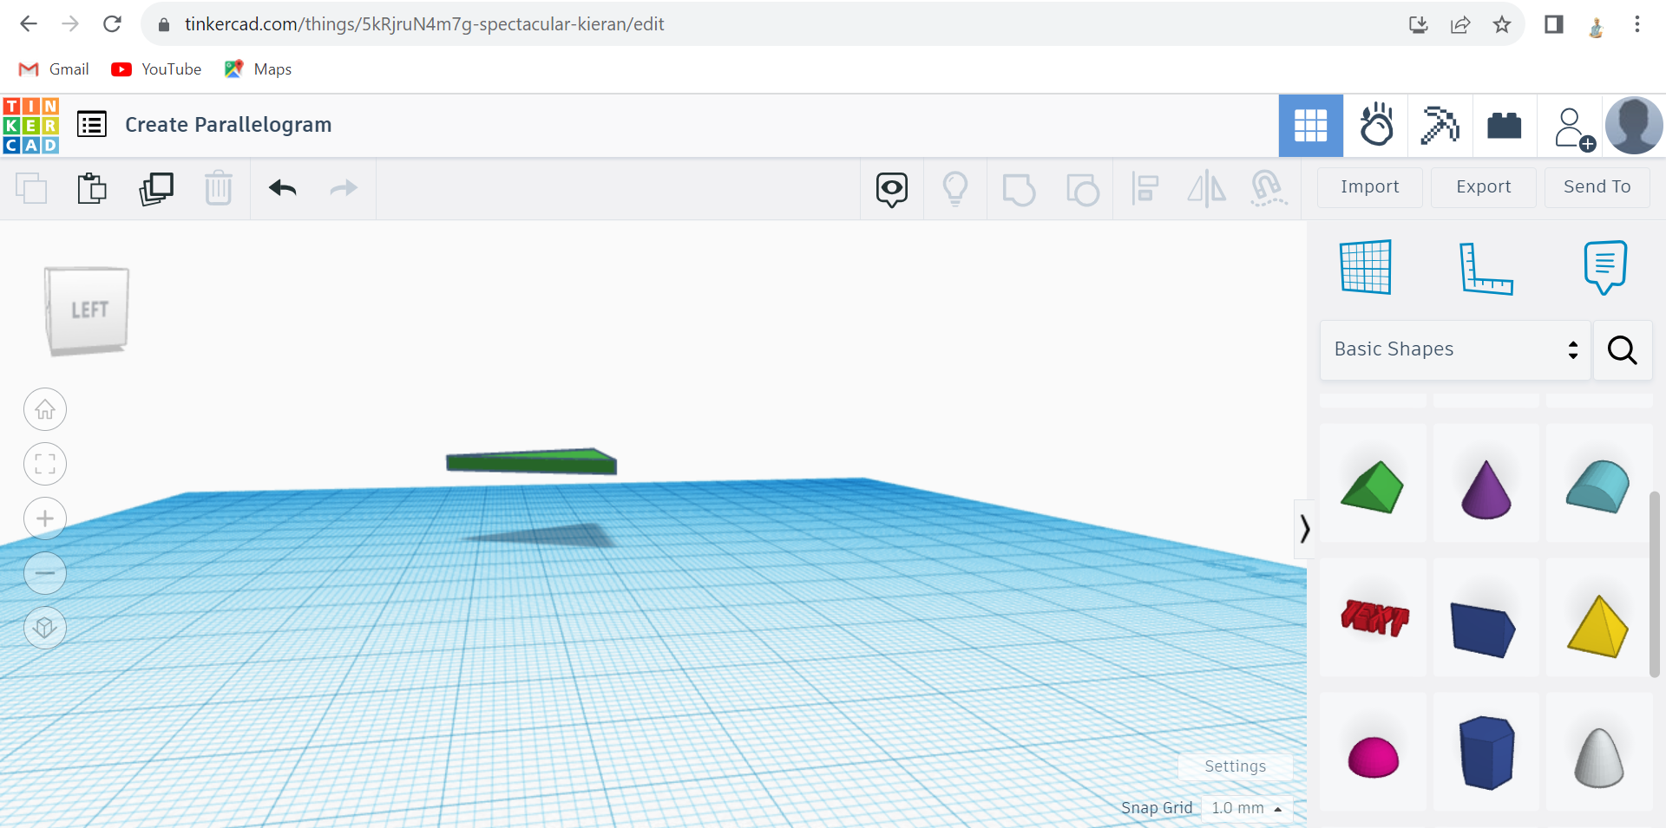The height and width of the screenshot is (828, 1666).
Task: Invite collaborators with add-person icon
Action: tap(1574, 128)
